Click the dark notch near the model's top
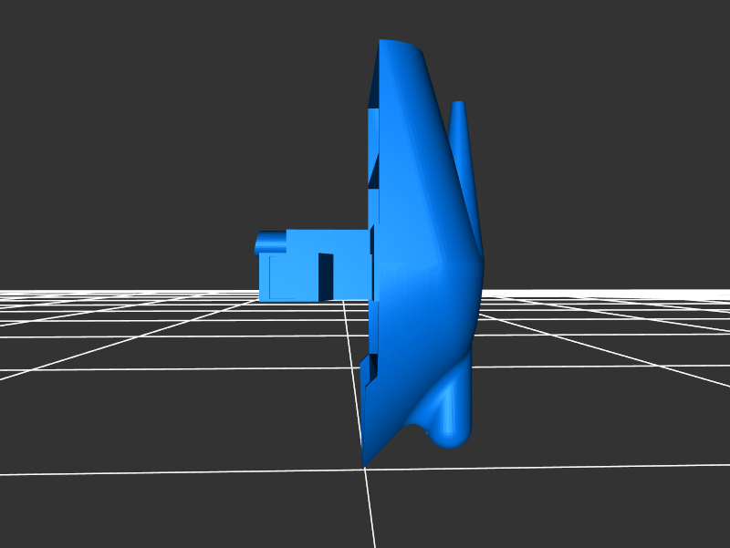 (374, 93)
